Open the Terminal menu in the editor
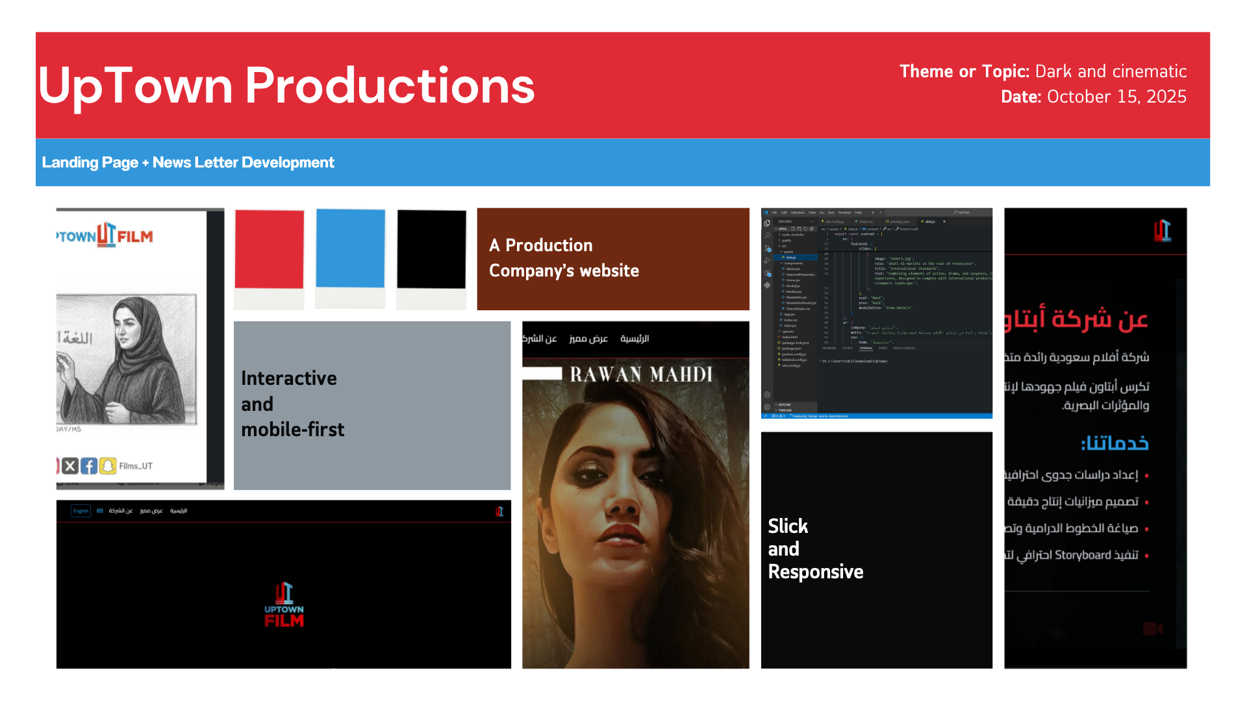The image size is (1247, 701). pos(844,212)
